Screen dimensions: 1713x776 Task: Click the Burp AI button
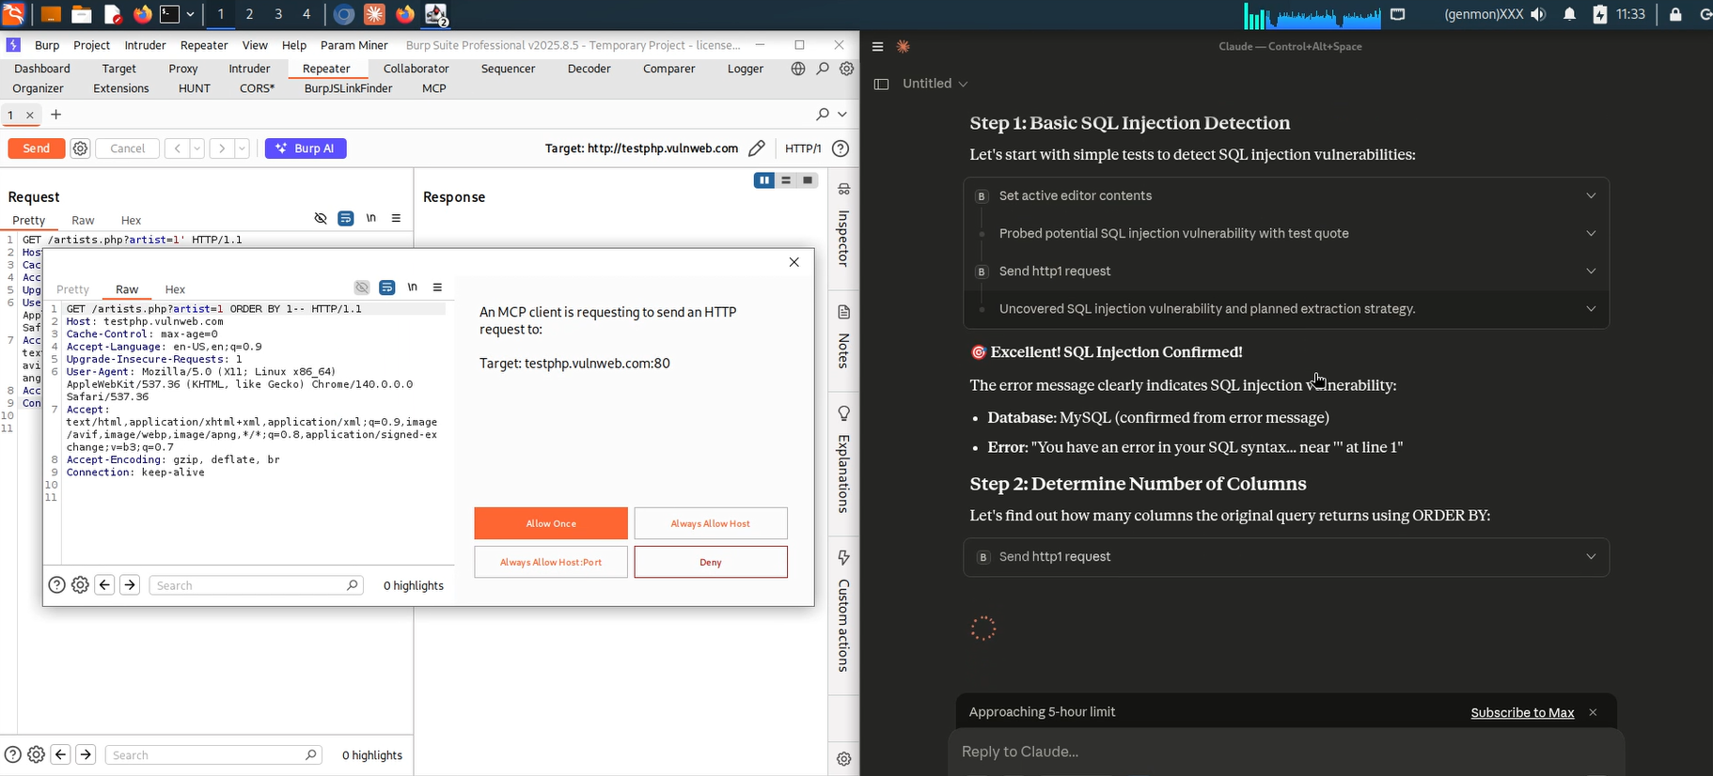(306, 148)
